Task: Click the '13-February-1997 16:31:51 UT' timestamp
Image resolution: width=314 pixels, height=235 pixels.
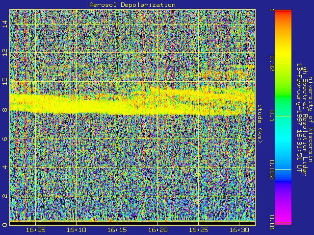Action: 299,117
